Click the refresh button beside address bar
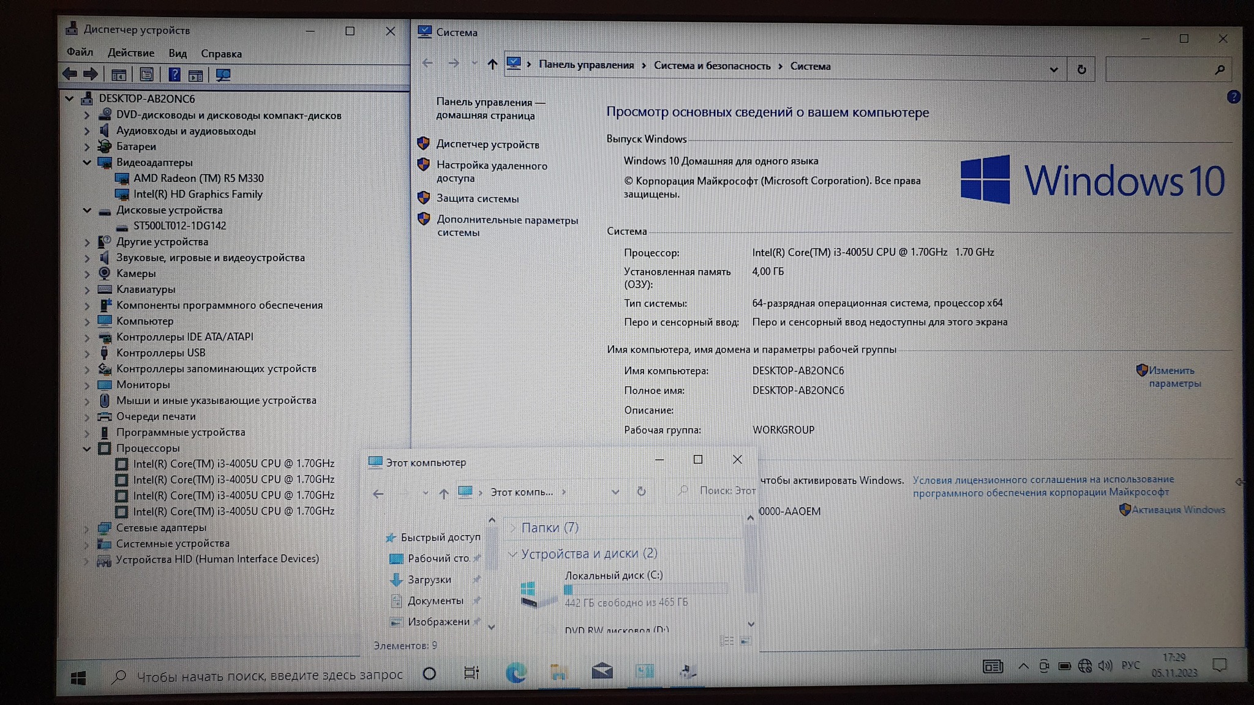The image size is (1254, 705). pyautogui.click(x=1081, y=70)
